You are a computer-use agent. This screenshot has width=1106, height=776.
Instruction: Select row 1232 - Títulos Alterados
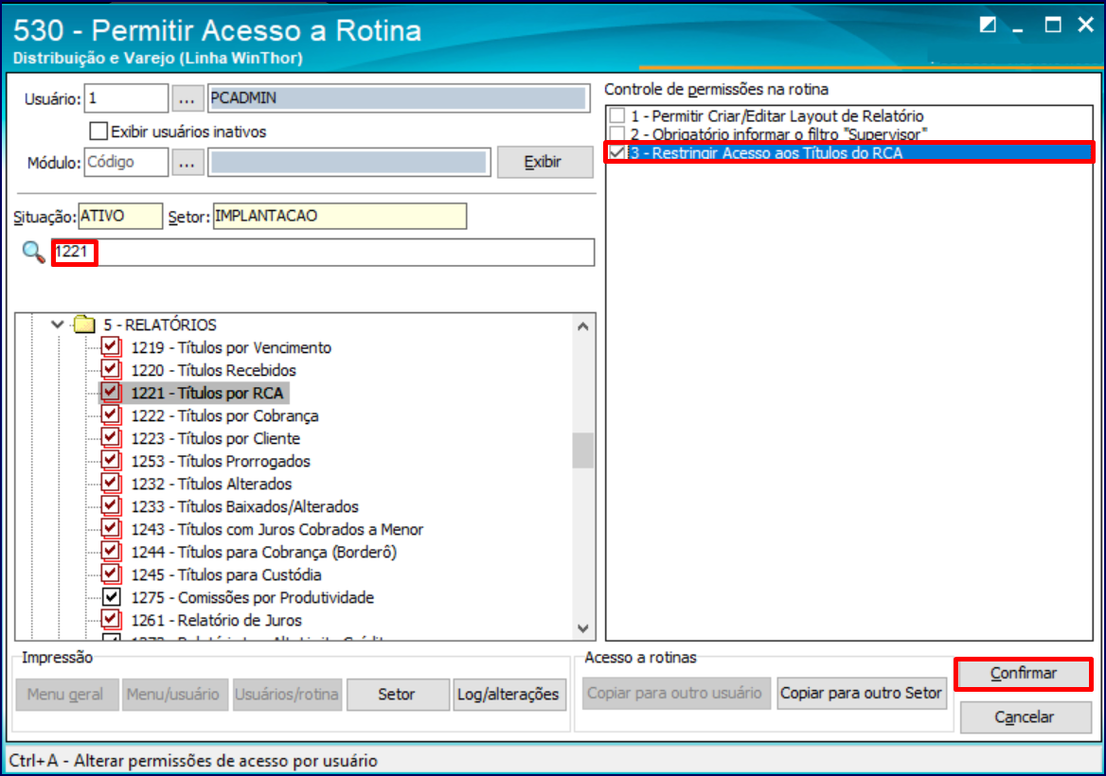(x=211, y=484)
